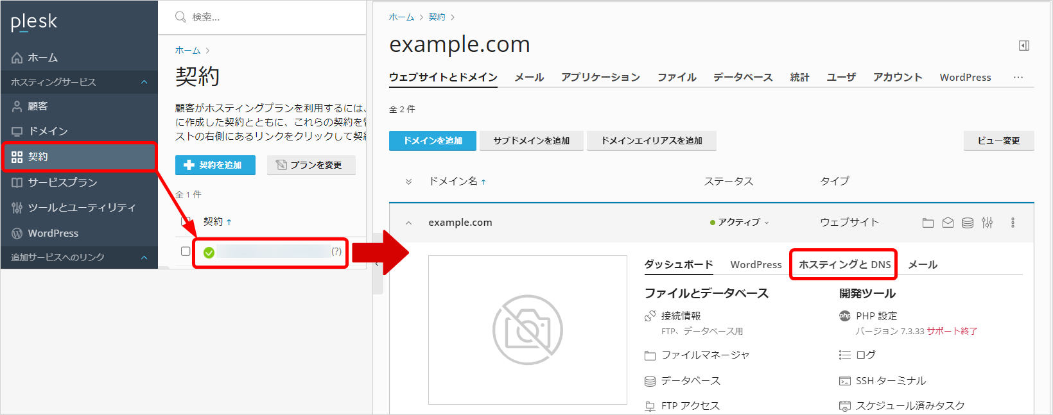1053x415 pixels.
Task: Open the アクティブ status dropdown
Action: pos(740,223)
